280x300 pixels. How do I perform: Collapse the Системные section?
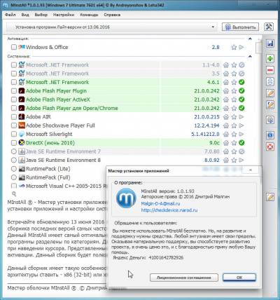point(250,57)
